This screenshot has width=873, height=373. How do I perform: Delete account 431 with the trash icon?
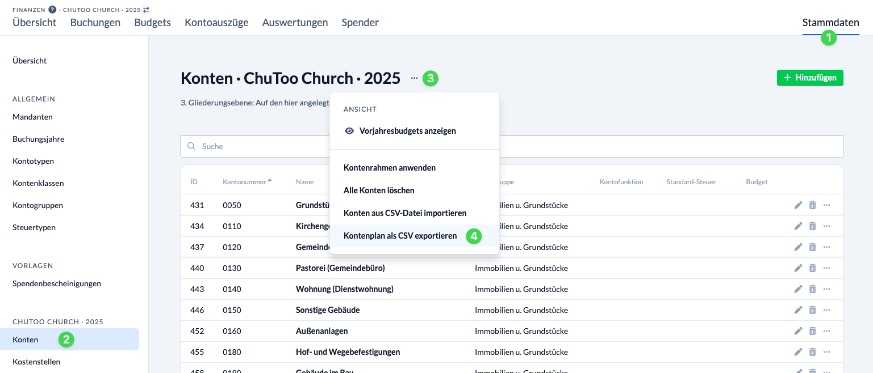pyautogui.click(x=812, y=205)
